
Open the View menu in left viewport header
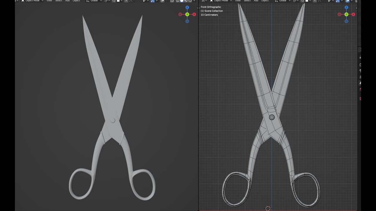(x=49, y=1)
